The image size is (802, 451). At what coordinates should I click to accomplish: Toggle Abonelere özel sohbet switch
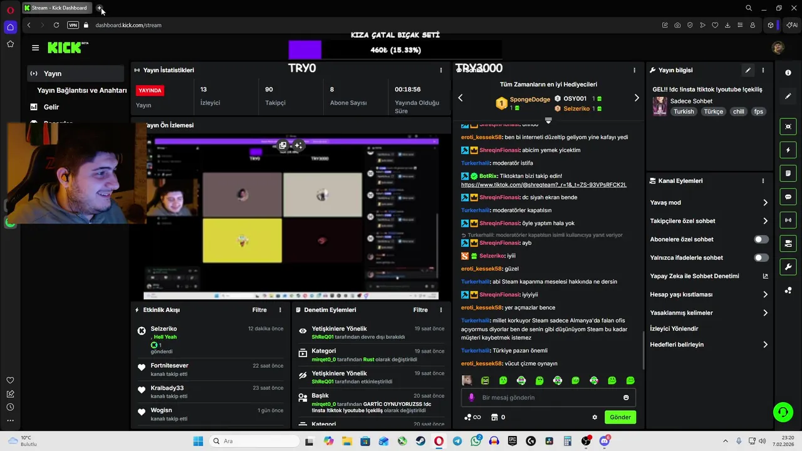point(761,239)
